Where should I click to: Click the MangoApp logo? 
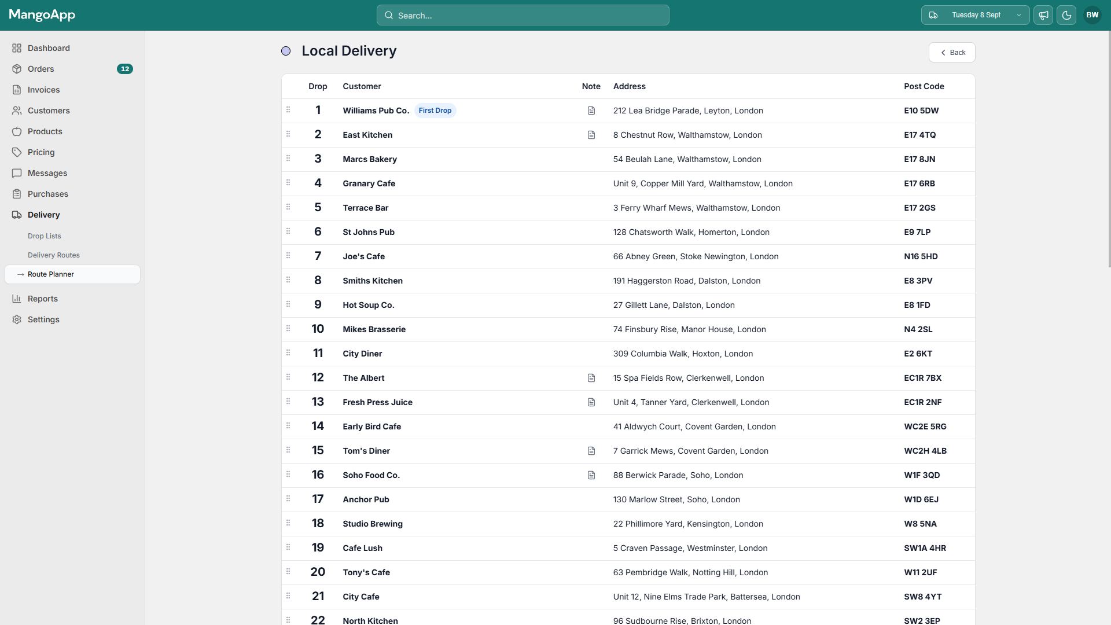[x=42, y=15]
